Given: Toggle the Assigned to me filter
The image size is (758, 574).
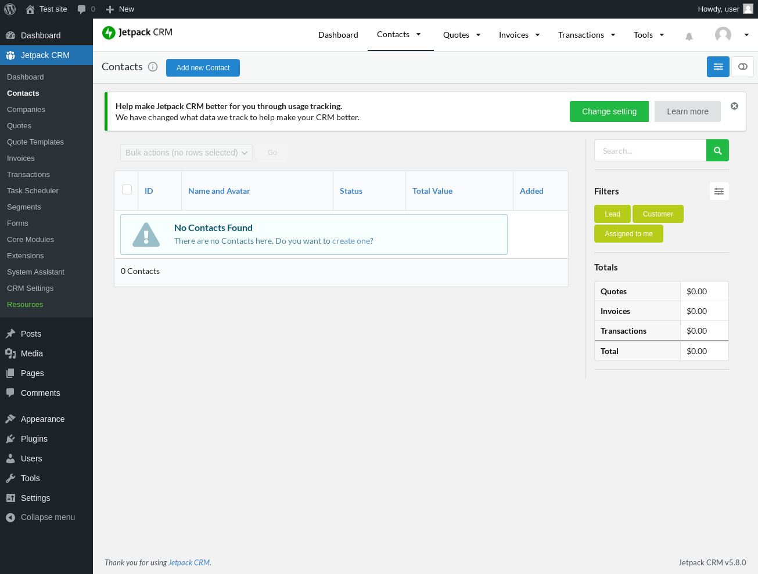Looking at the screenshot, I should (x=628, y=234).
